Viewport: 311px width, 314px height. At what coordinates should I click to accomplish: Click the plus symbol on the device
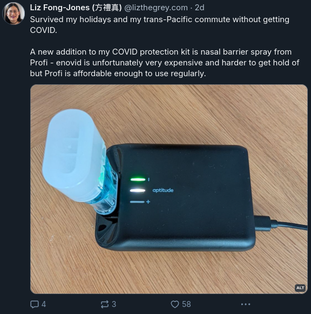(148, 202)
